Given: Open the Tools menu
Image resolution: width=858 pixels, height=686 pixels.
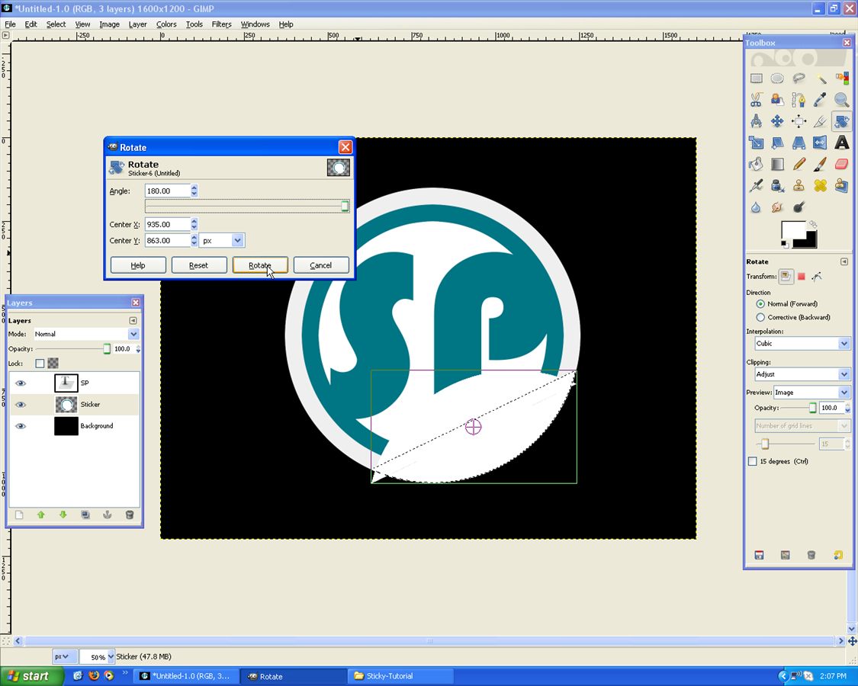Looking at the screenshot, I should click(194, 24).
